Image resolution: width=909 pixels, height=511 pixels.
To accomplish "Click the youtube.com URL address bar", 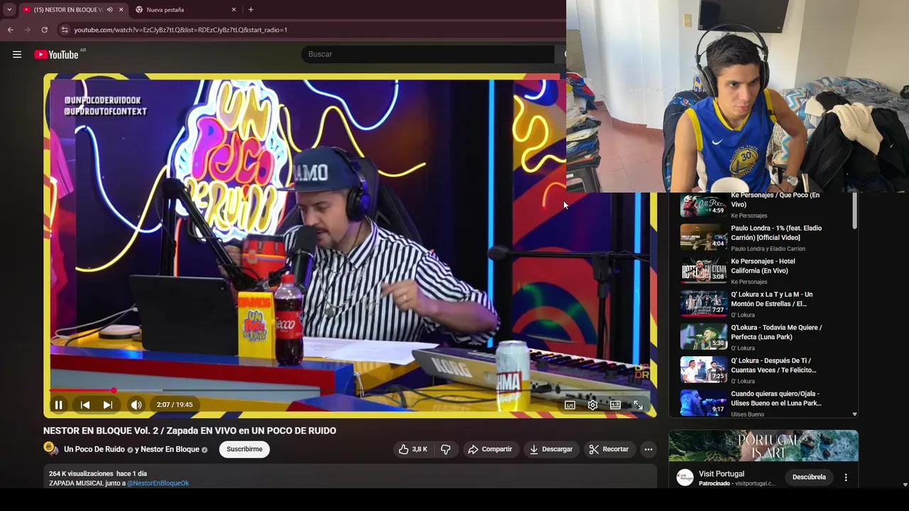I will point(180,30).
